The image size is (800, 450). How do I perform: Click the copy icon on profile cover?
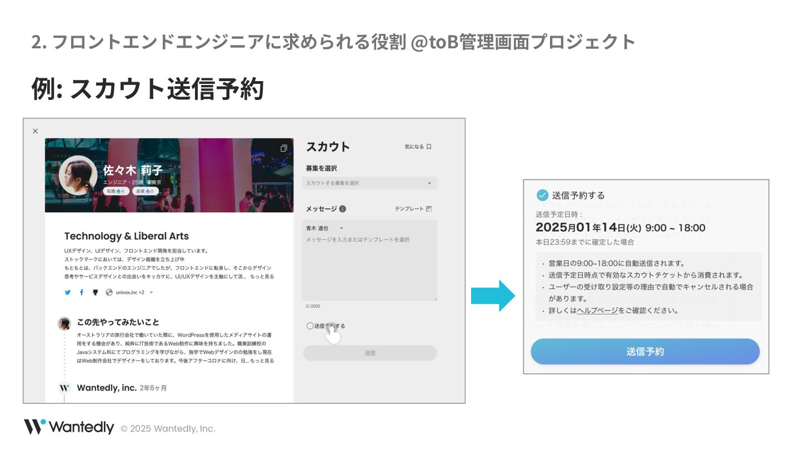tap(284, 148)
